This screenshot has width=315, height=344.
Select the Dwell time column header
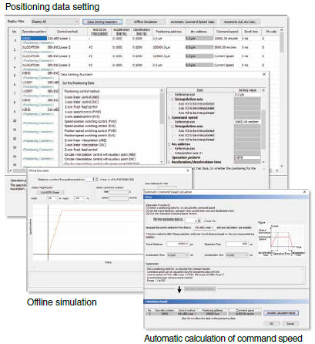[251, 32]
